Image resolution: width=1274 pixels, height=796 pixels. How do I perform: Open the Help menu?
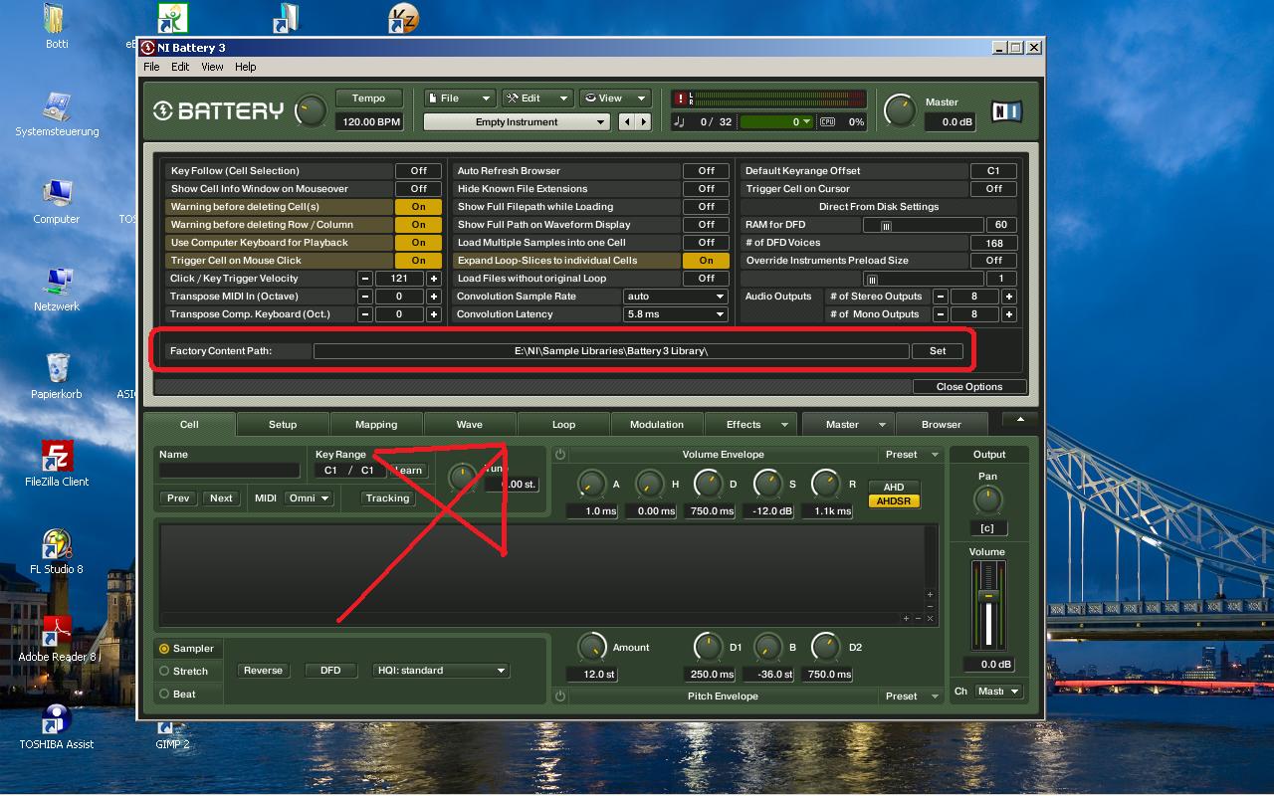click(246, 67)
